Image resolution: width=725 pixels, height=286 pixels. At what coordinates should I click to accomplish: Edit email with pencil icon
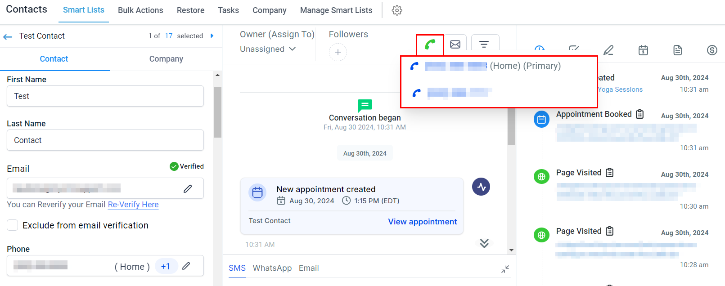coord(188,188)
